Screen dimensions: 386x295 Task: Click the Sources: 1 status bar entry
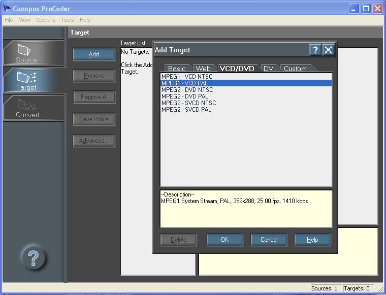tap(326, 288)
